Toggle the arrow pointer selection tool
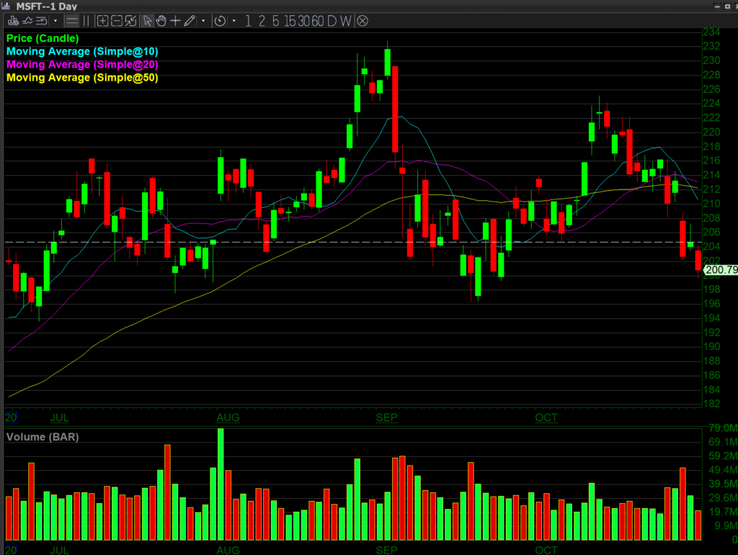 pyautogui.click(x=147, y=21)
